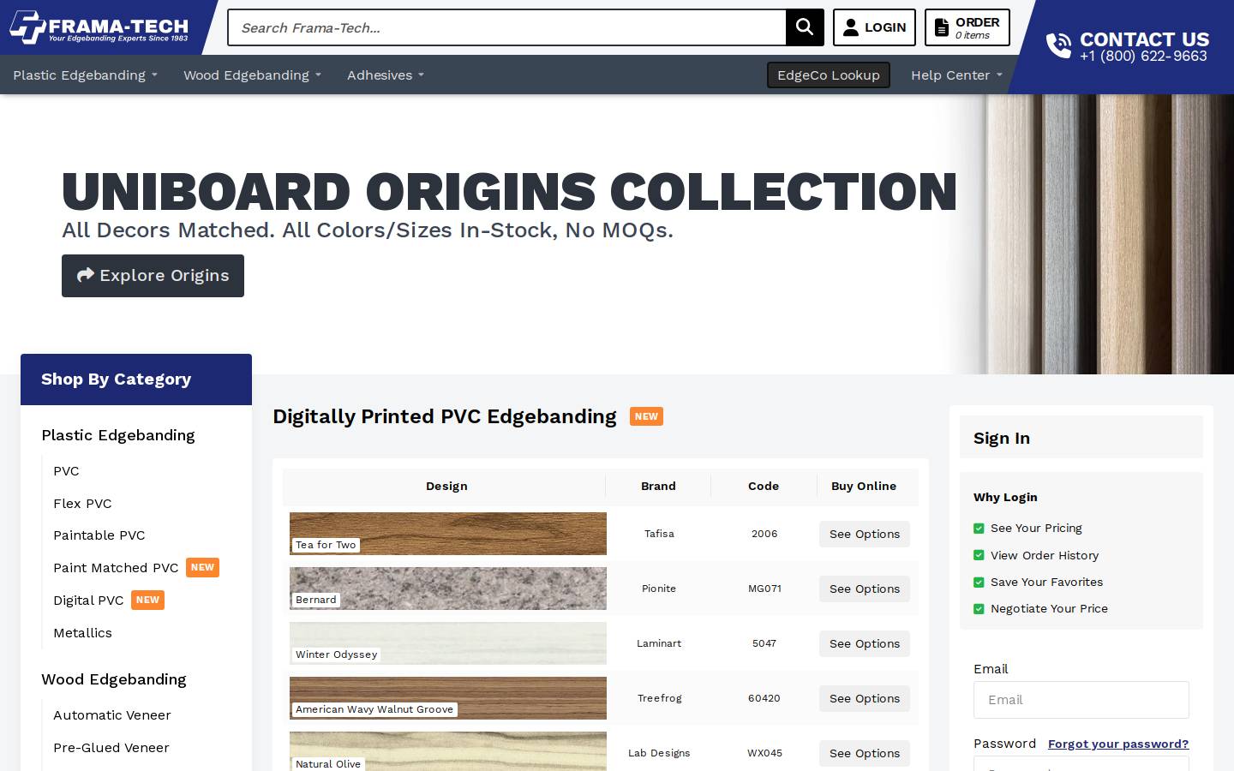Focus the Email input field
Image resolution: width=1234 pixels, height=771 pixels.
pyautogui.click(x=1081, y=700)
